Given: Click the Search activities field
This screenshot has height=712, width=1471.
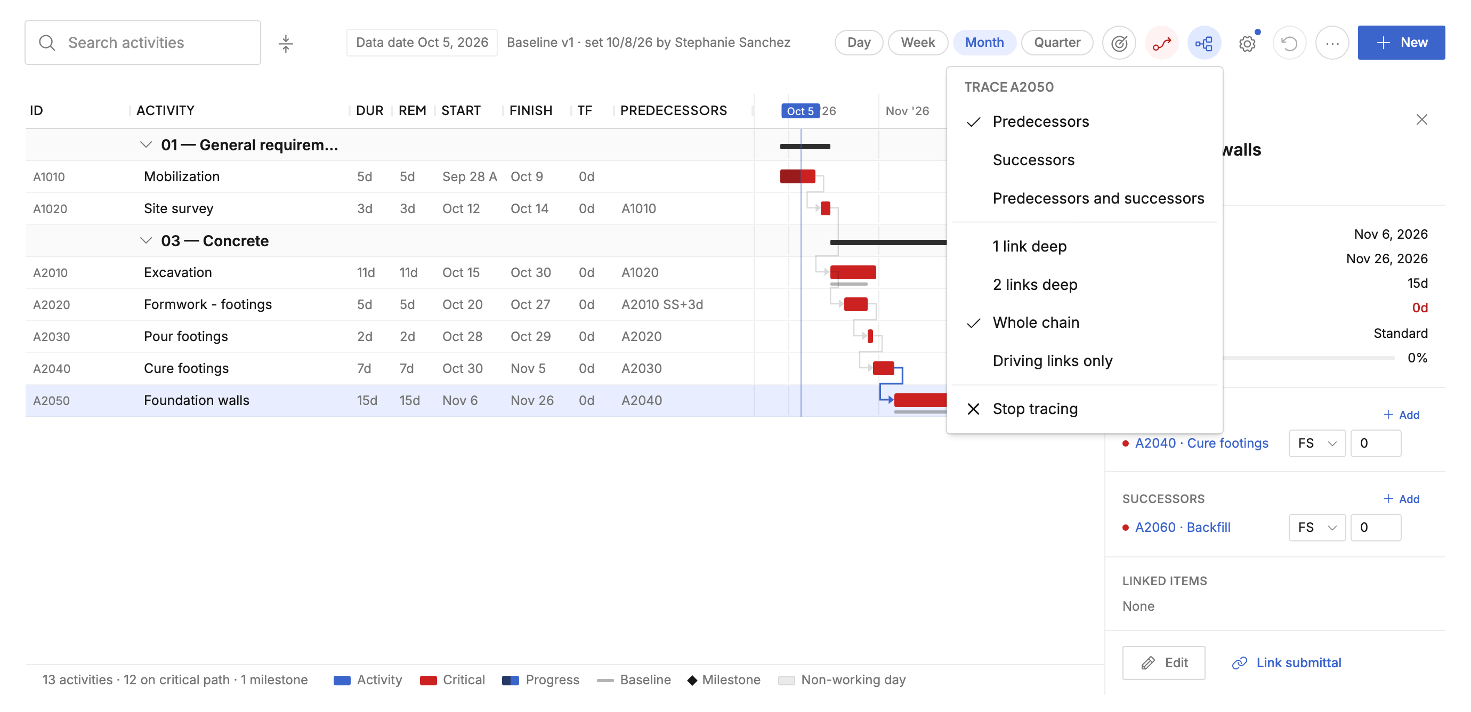Looking at the screenshot, I should (x=143, y=43).
